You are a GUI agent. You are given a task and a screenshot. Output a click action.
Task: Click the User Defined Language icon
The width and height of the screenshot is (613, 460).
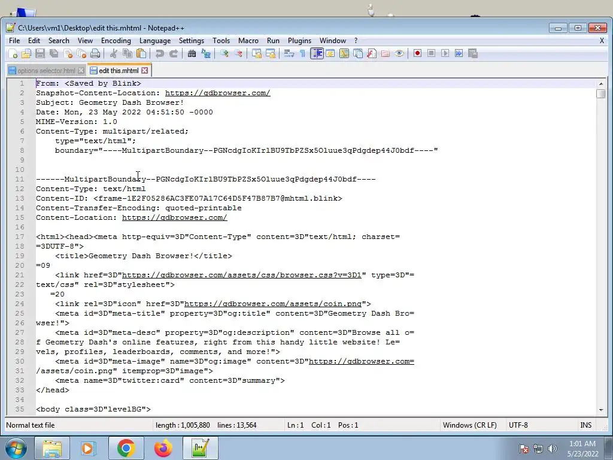[x=330, y=53]
